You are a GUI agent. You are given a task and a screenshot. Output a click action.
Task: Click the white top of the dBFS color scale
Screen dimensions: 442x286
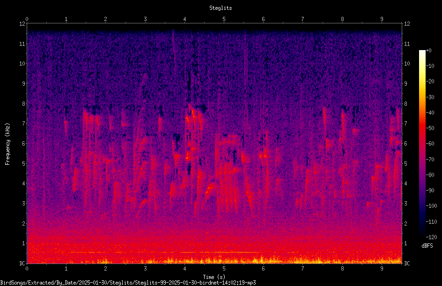coord(422,52)
